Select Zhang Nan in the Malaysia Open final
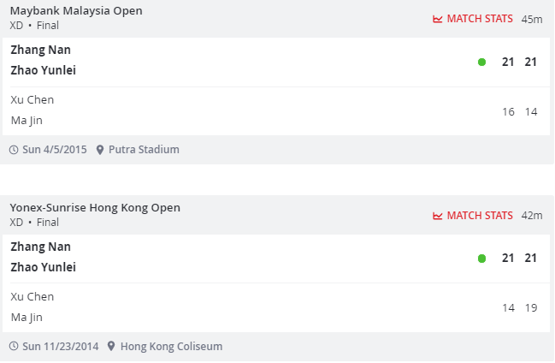 click(40, 50)
